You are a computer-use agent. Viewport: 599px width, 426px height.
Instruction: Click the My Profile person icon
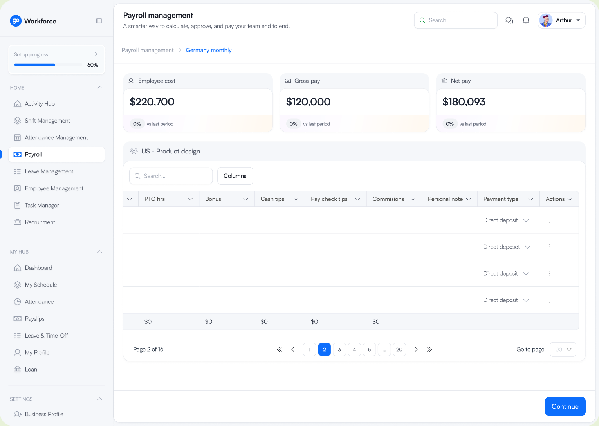point(17,352)
